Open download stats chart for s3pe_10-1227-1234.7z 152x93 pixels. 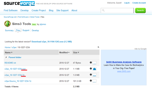pyautogui.click(x=94, y=75)
